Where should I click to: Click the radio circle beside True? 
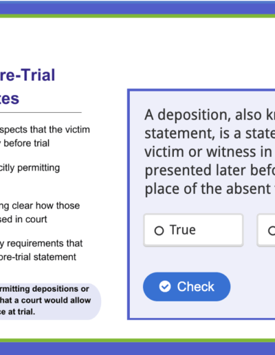[x=159, y=230]
